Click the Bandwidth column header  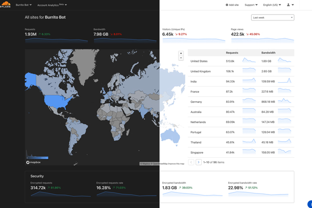269,52
